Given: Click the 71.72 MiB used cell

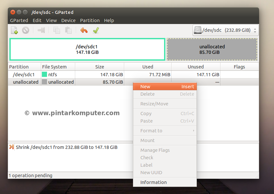Looking at the screenshot, I should [160, 75].
